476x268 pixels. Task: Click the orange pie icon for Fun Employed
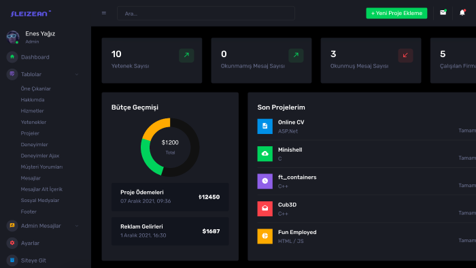click(x=265, y=236)
